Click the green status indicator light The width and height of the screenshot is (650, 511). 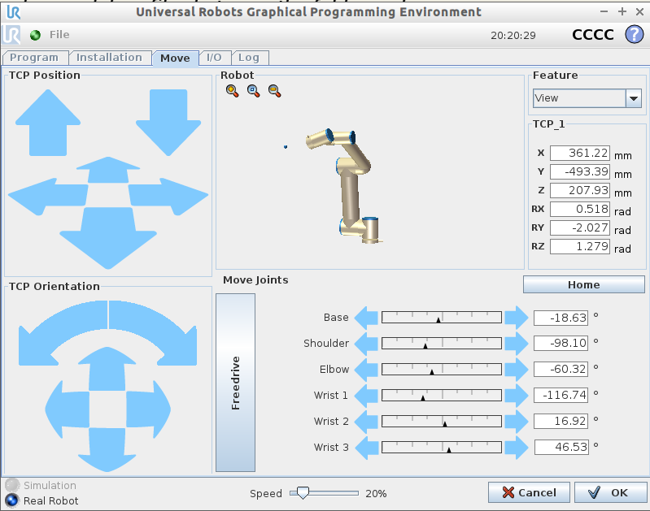35,35
